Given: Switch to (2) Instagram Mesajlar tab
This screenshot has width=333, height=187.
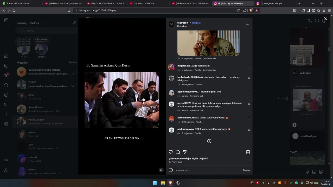Looking at the screenshot, I should (x=275, y=3).
